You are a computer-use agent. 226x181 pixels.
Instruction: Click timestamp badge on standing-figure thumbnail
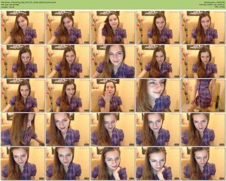point(221,111)
